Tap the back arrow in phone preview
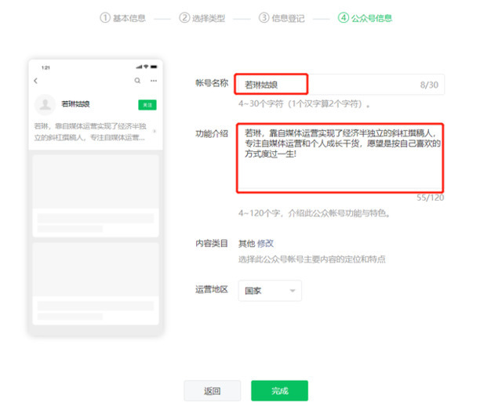480x406 pixels. (35, 81)
